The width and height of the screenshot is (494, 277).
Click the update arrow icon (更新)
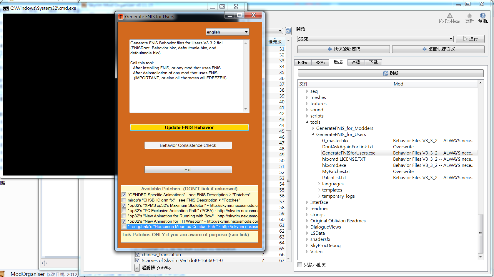[469, 16]
